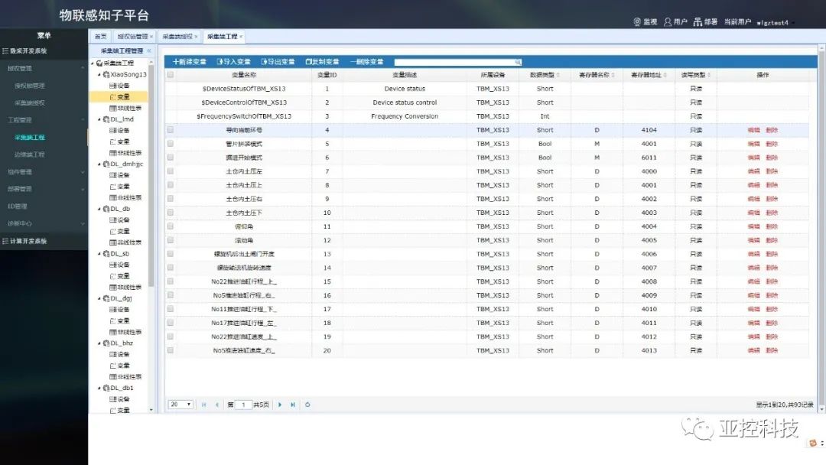The image size is (826, 465).
Task: Click the 导出变量 export variable button
Action: 278,62
